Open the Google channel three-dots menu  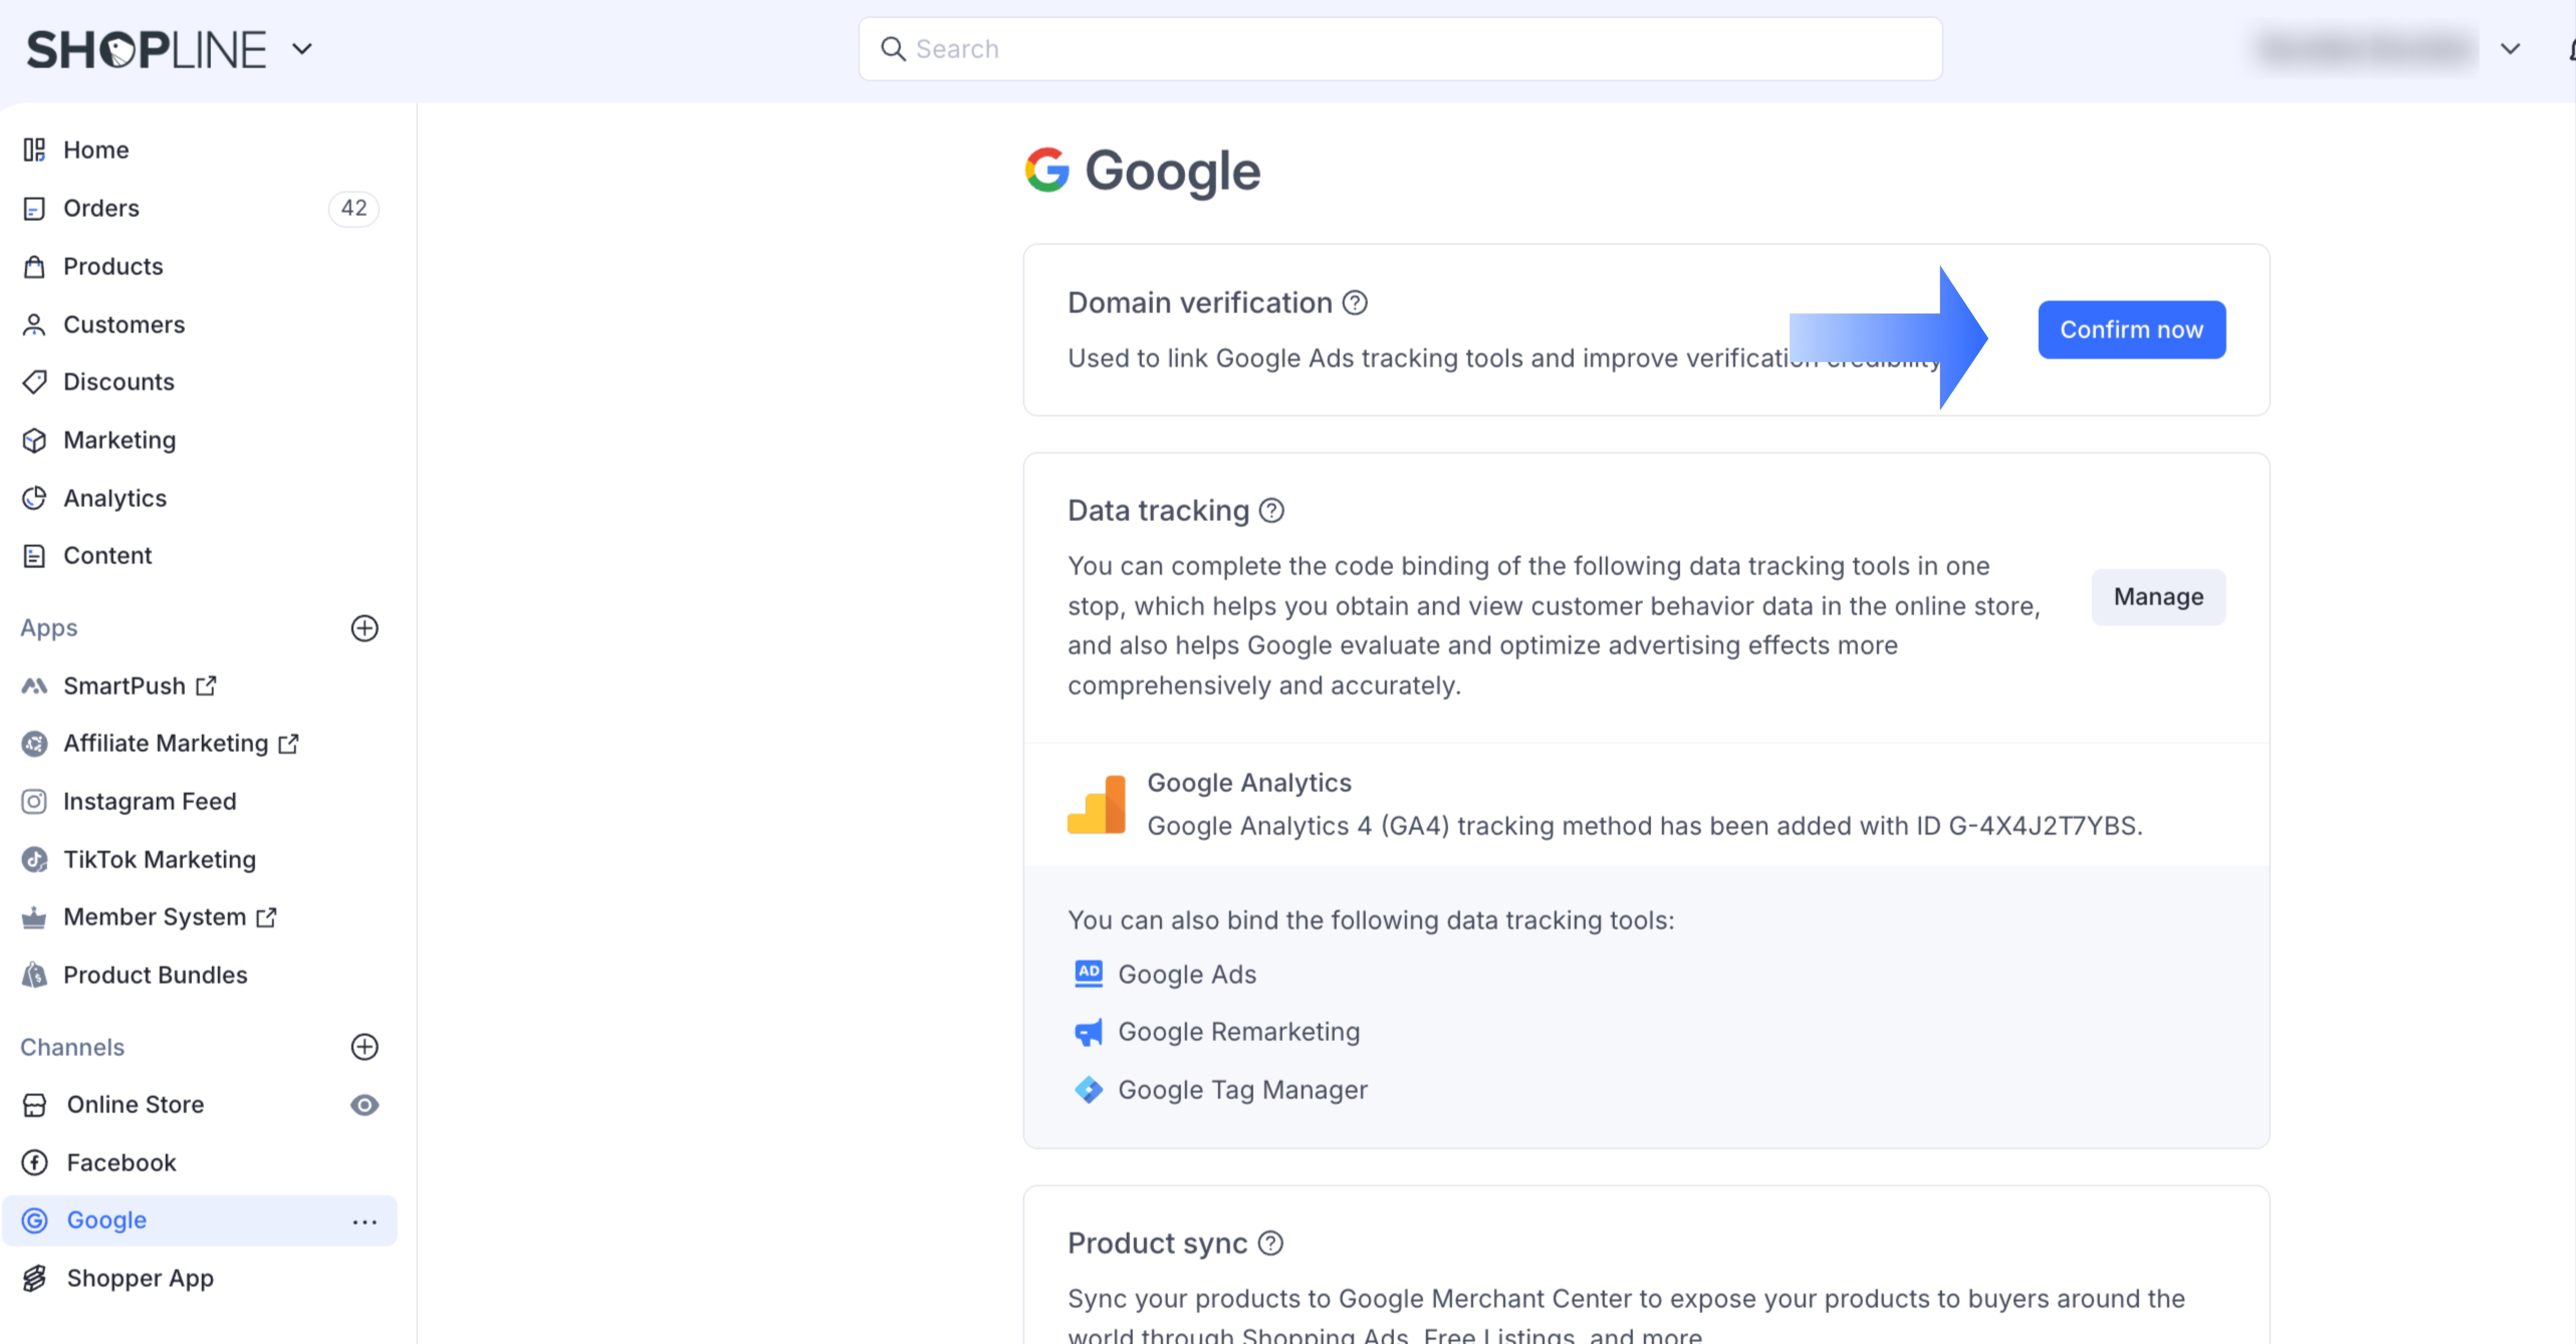(x=364, y=1221)
